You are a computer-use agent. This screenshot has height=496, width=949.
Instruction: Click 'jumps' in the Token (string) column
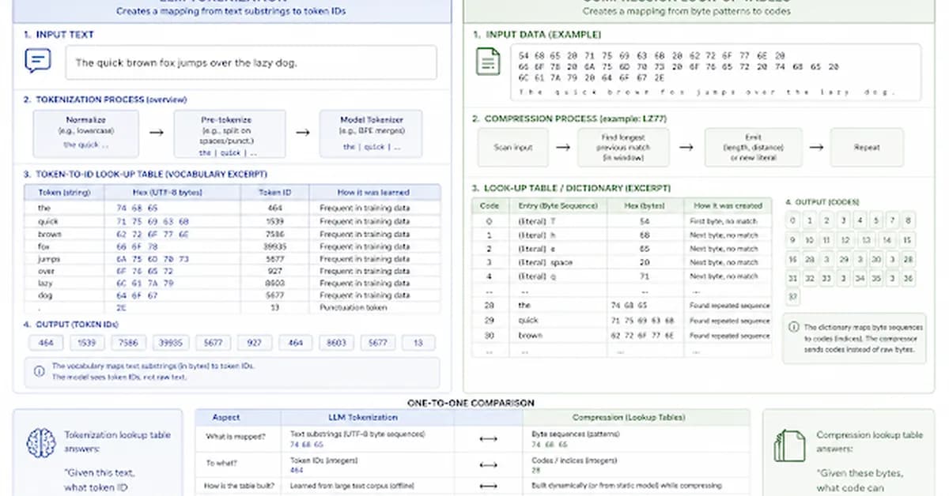click(x=48, y=258)
